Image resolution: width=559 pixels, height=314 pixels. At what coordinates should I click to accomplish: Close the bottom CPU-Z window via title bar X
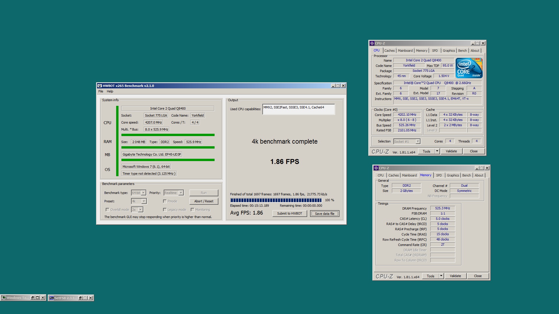coord(487,168)
